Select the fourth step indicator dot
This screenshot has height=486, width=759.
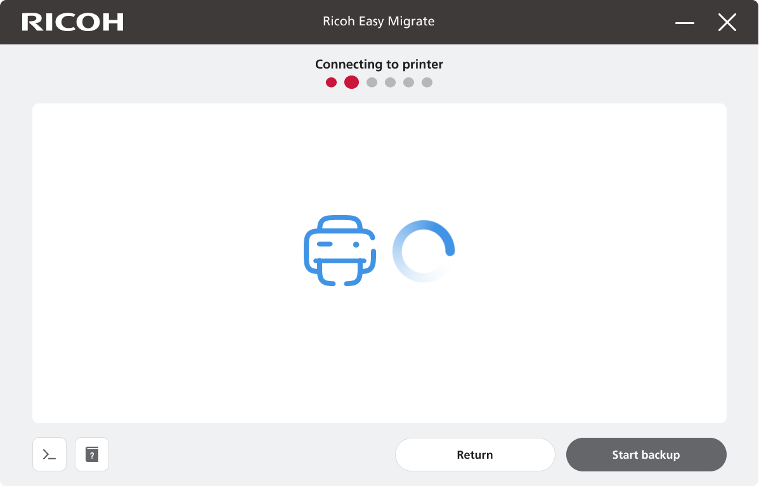[390, 82]
